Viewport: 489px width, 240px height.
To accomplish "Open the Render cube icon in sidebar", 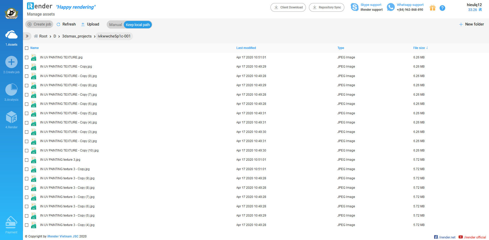I will pos(11,117).
